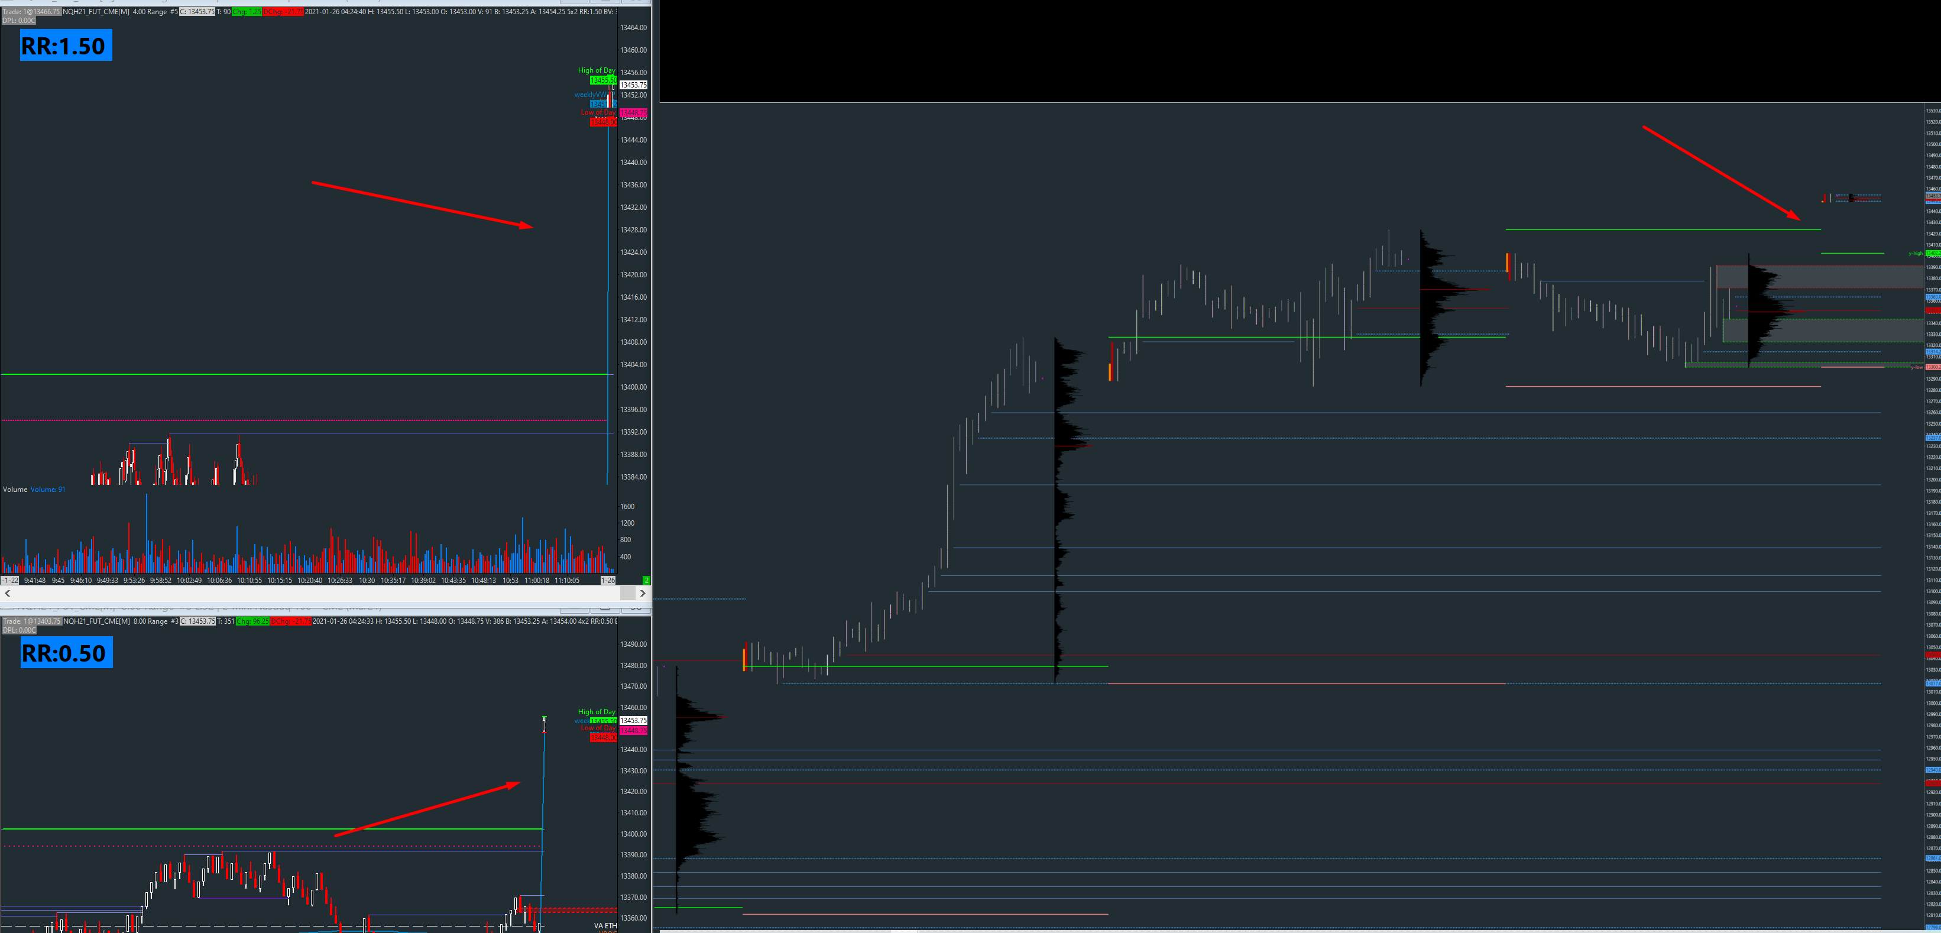Viewport: 1941px width, 933px height.
Task: Click the green '2' indicator box on time axis
Action: point(646,580)
